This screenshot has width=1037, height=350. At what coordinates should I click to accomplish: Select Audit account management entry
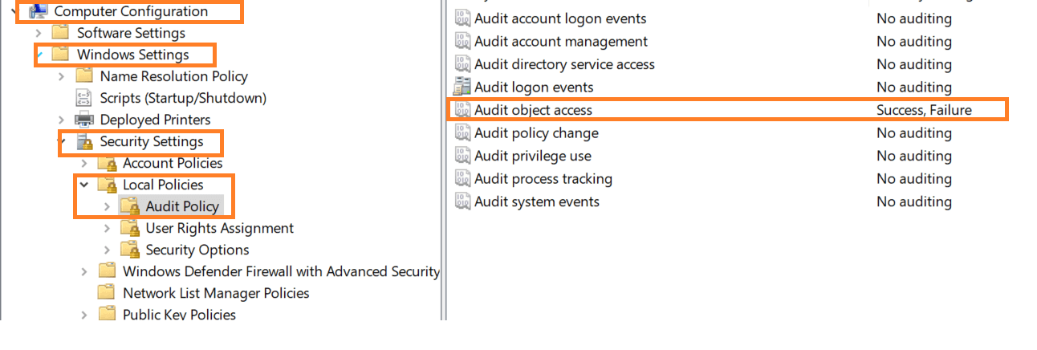(x=560, y=41)
